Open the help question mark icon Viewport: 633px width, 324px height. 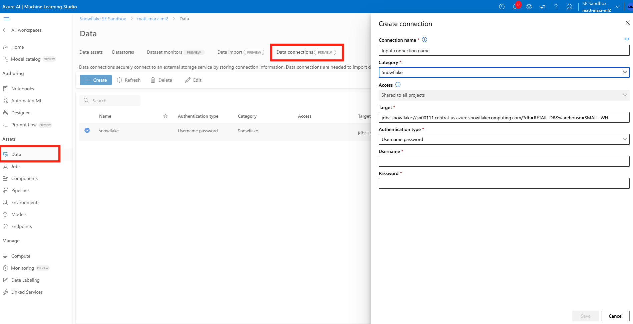[556, 7]
